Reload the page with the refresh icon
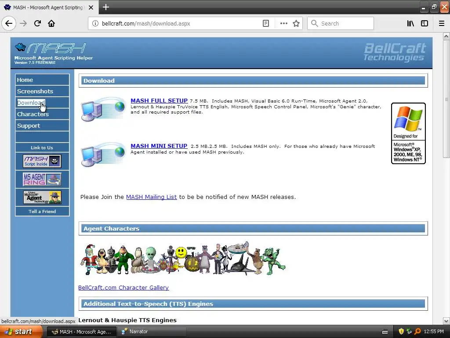 coord(37,24)
